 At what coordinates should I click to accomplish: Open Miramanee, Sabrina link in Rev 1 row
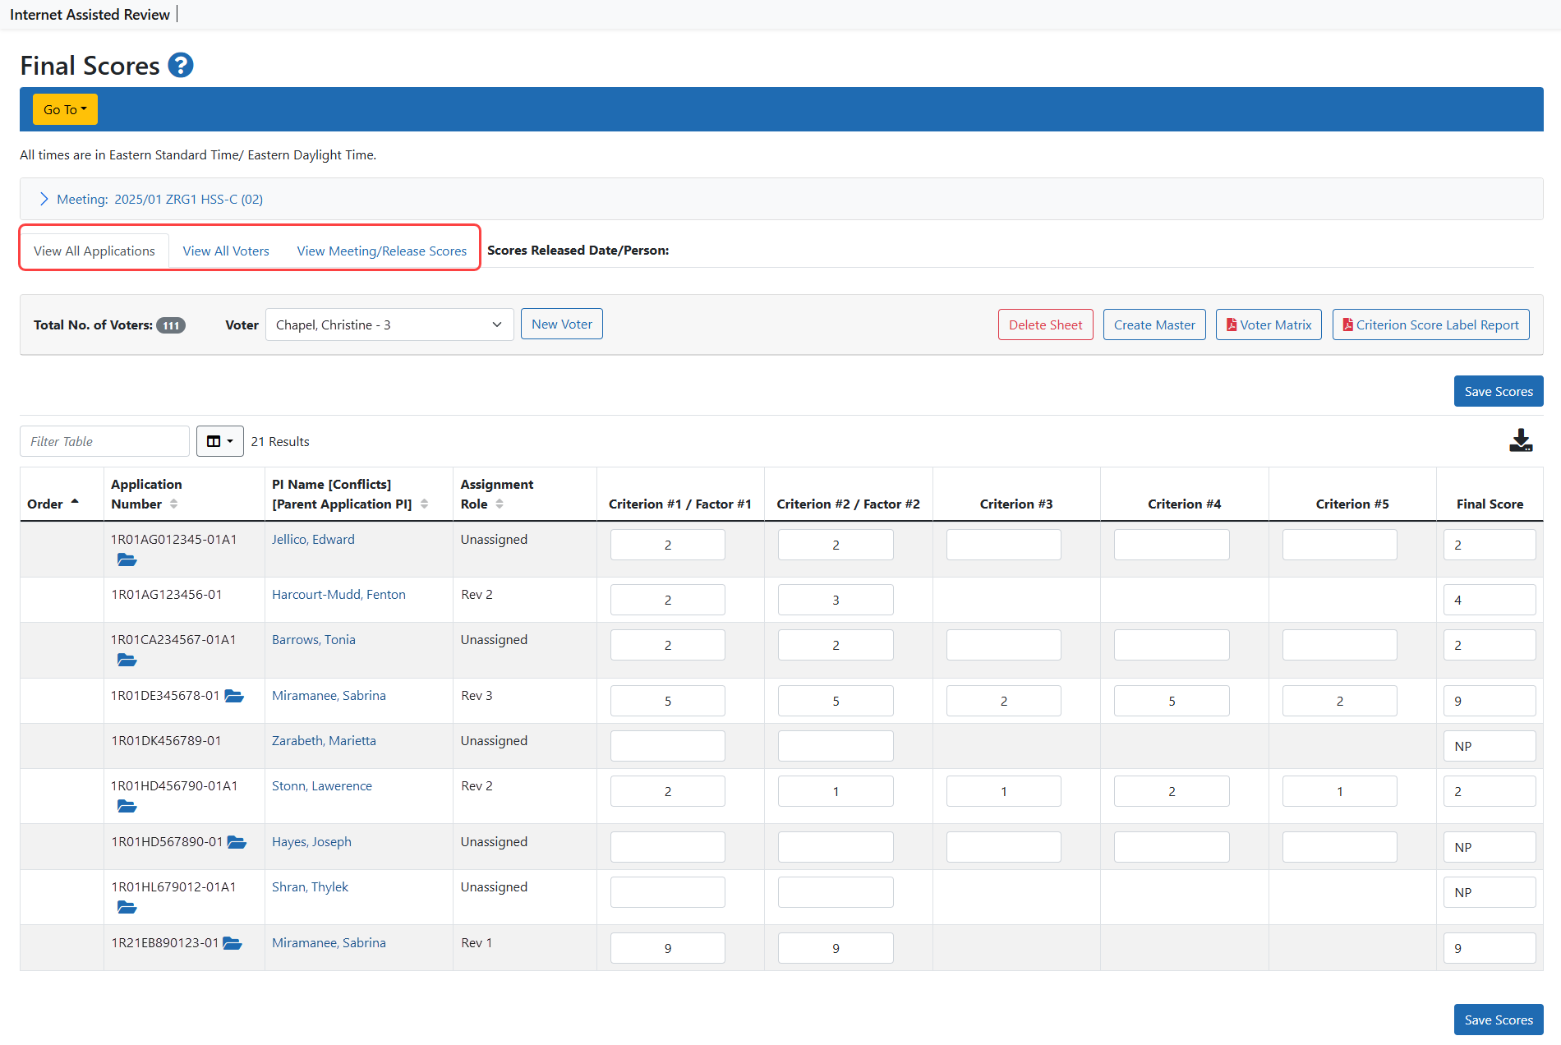tap(329, 943)
